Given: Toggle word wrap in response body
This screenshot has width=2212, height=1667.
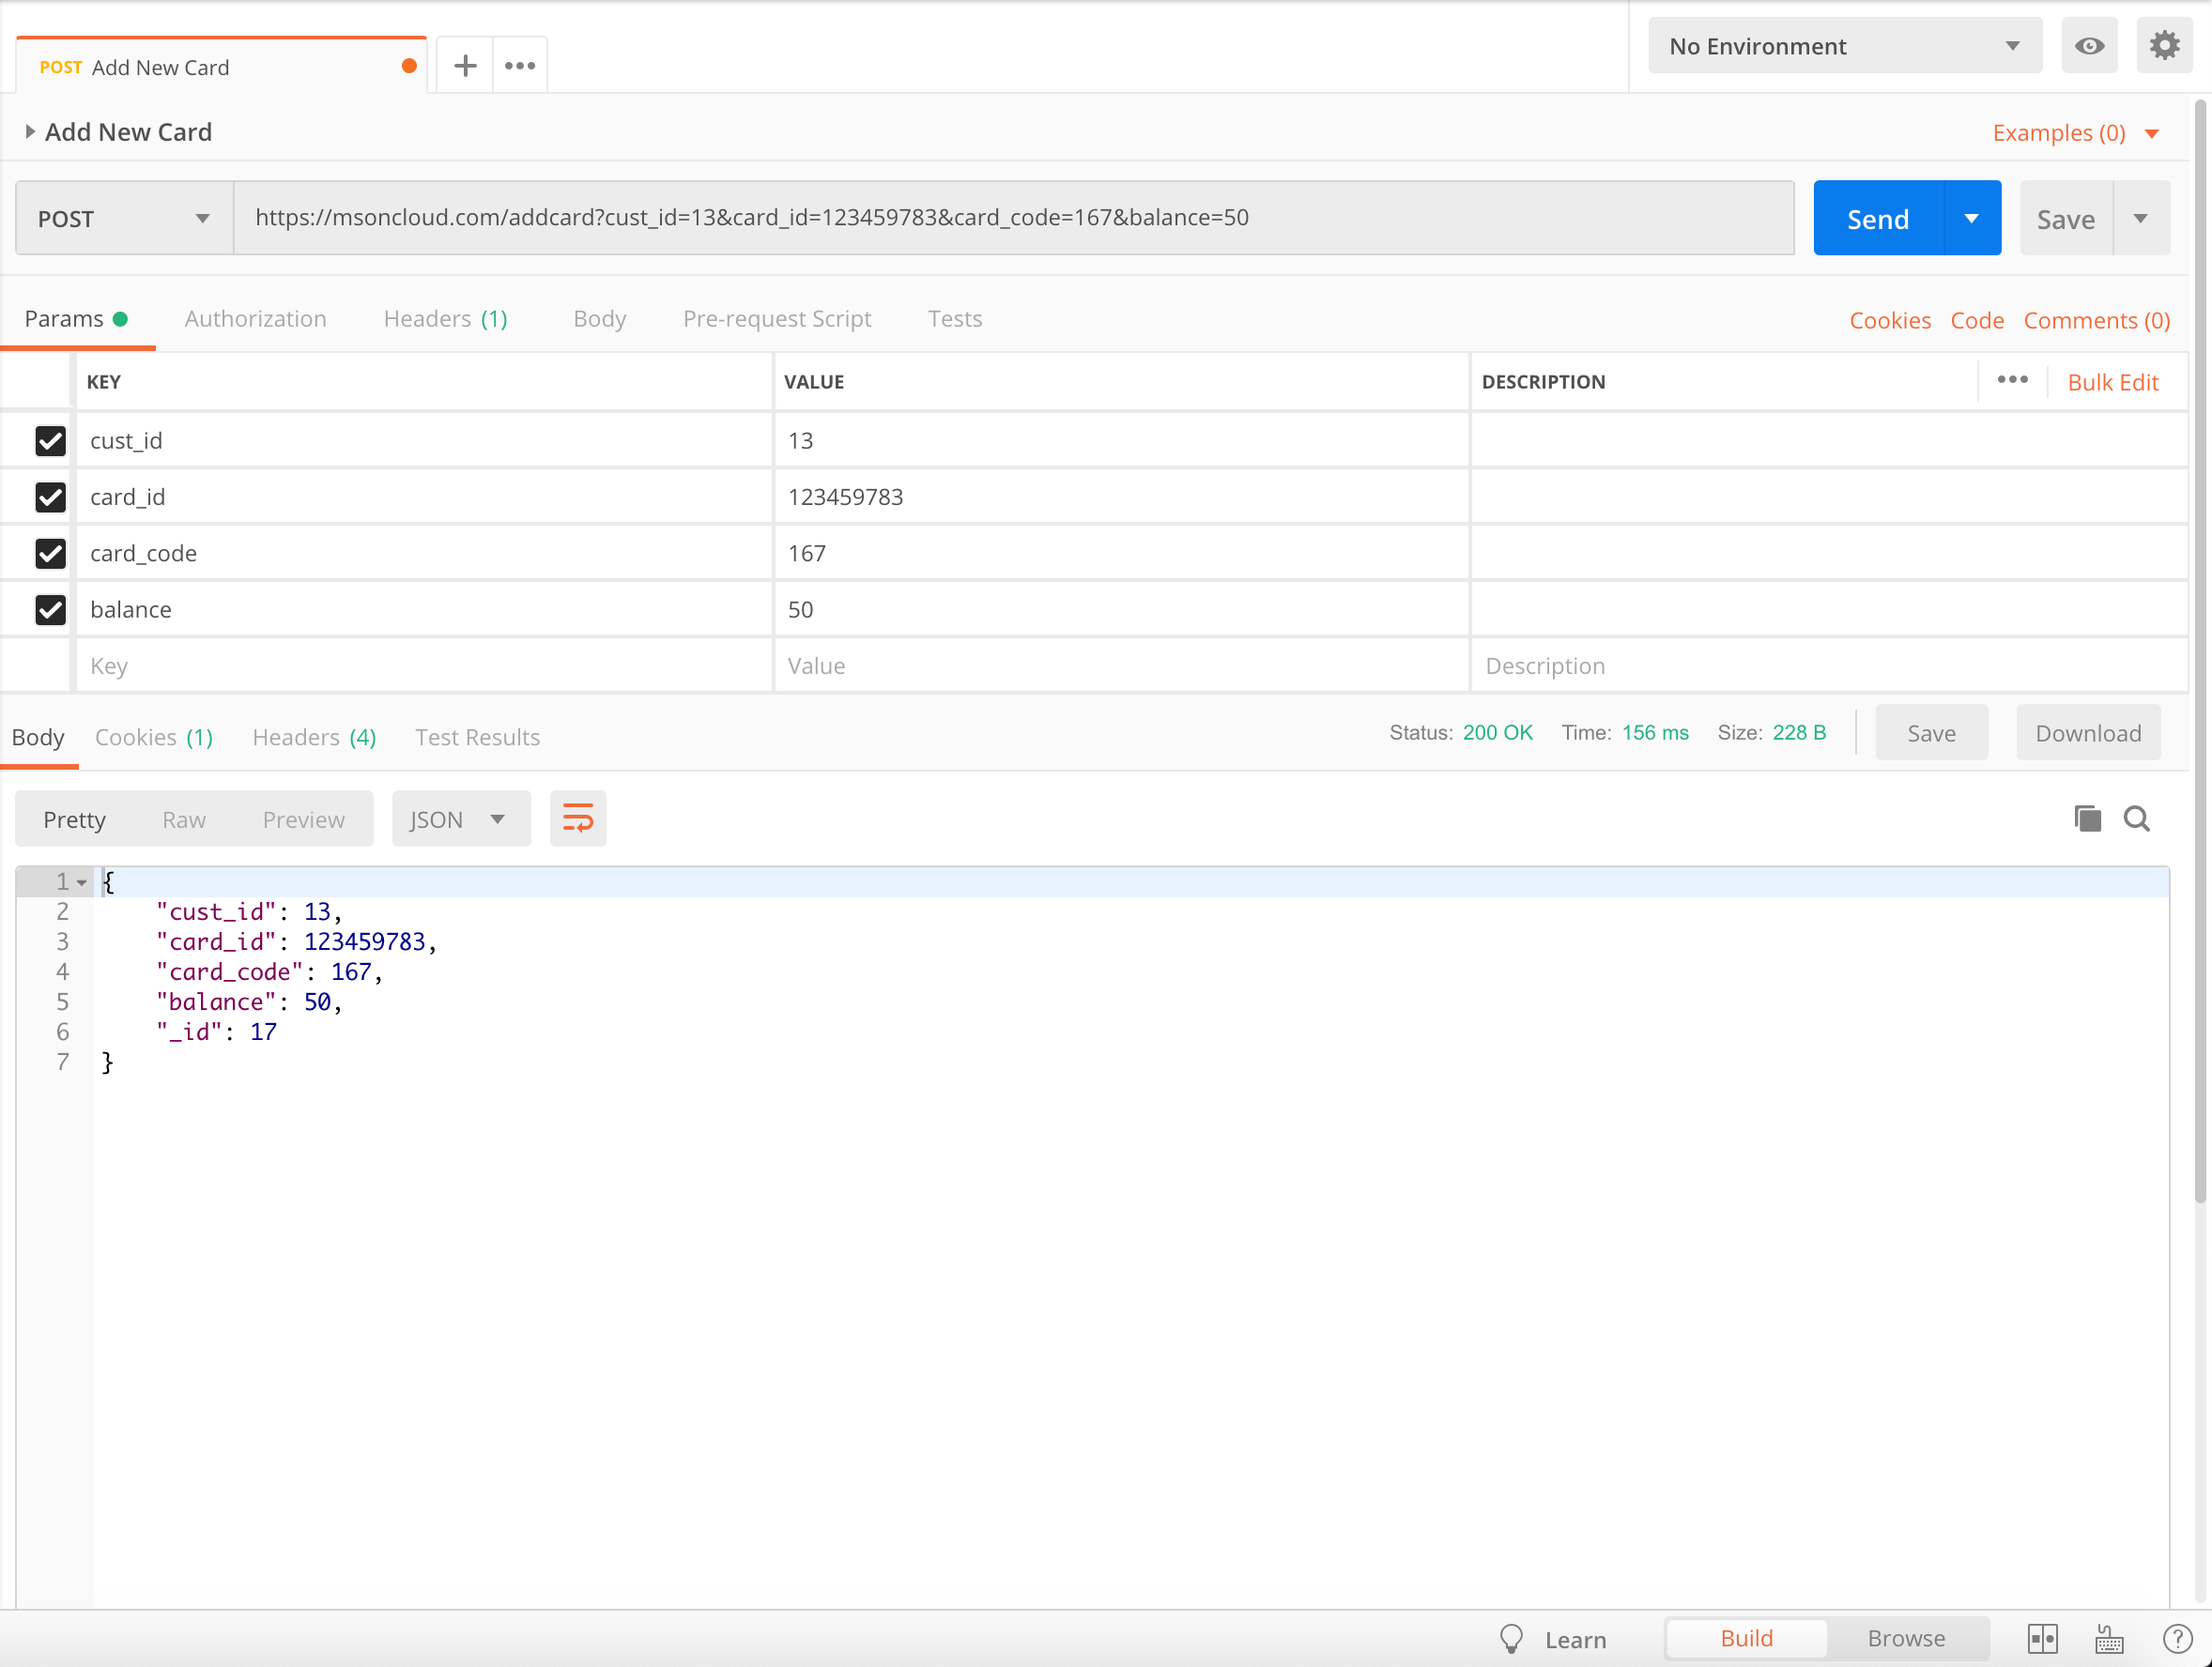Looking at the screenshot, I should click(578, 819).
